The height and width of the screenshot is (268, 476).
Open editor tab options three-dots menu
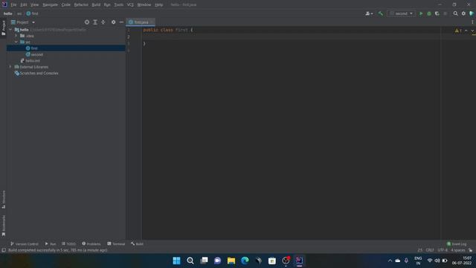pos(472,22)
